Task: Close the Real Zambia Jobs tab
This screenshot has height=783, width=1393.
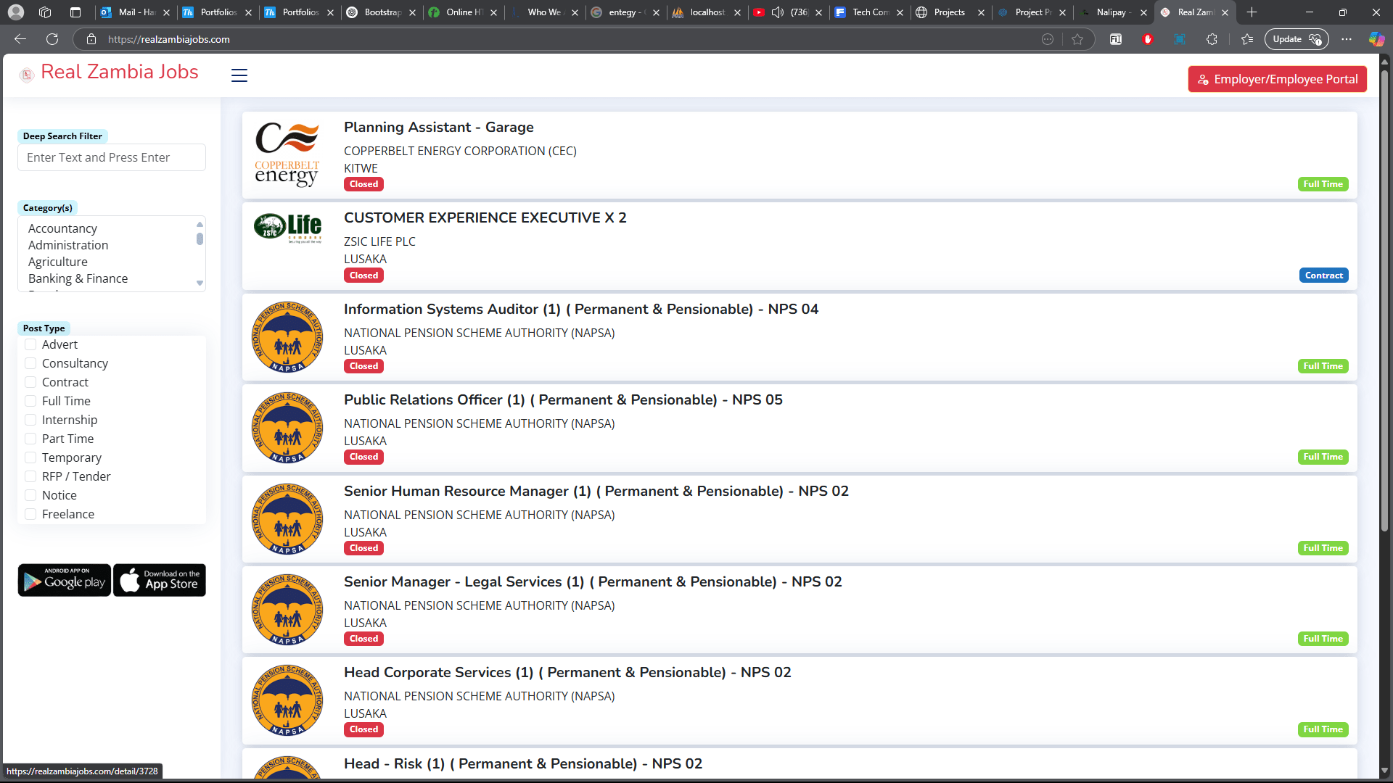Action: point(1225,12)
